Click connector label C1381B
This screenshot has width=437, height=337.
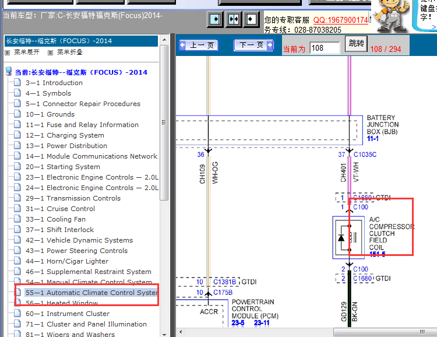[x=225, y=282]
